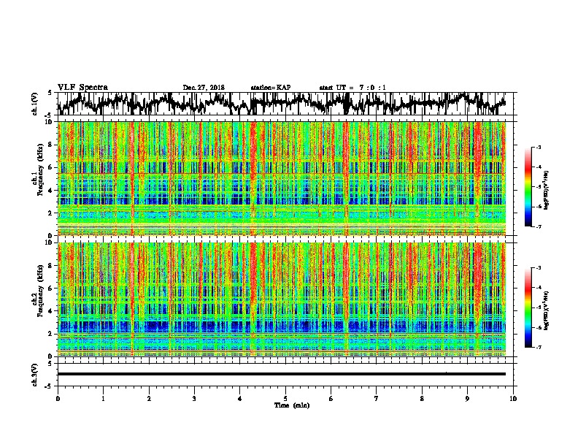Select the "Dec. 27, 2018" date text

click(204, 88)
